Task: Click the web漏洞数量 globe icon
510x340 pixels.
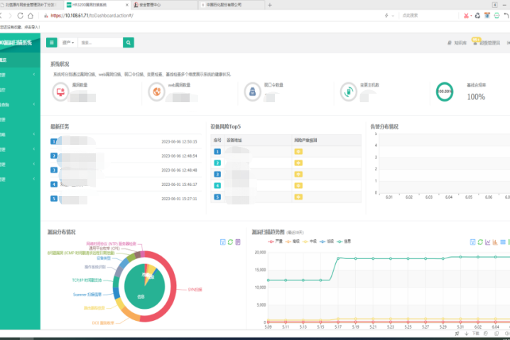Action: click(x=156, y=91)
